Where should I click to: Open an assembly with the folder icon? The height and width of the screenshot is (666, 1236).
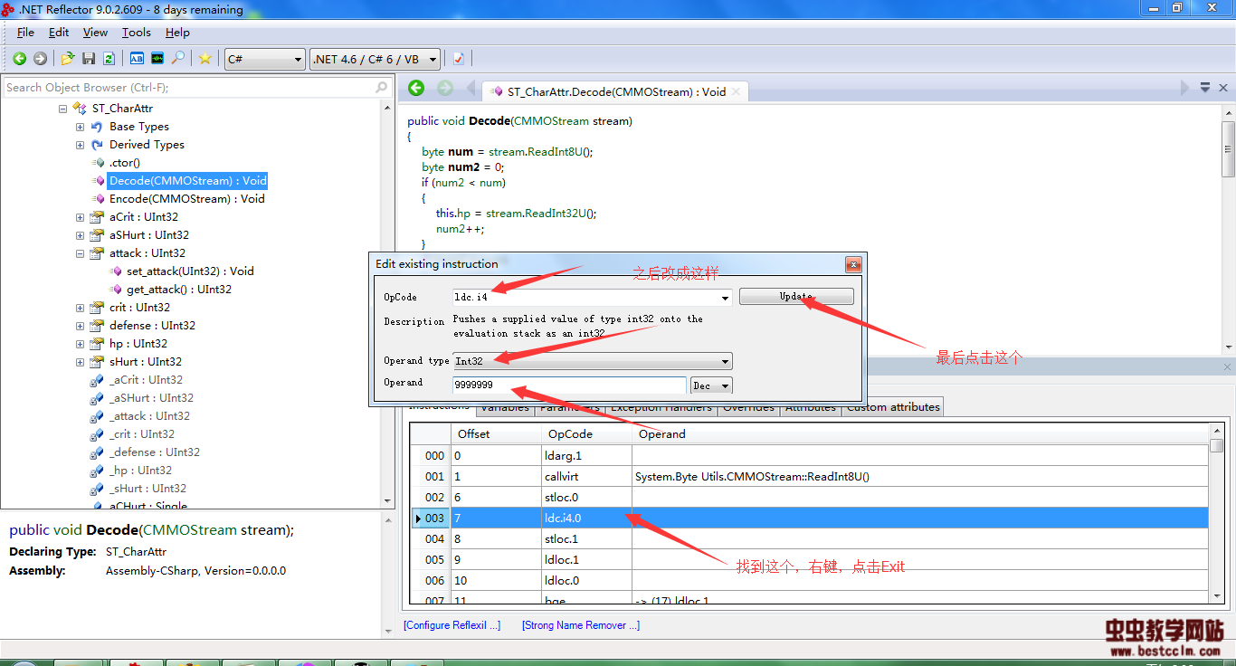[68, 59]
